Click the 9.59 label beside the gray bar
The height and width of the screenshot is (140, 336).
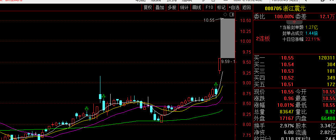228,62
